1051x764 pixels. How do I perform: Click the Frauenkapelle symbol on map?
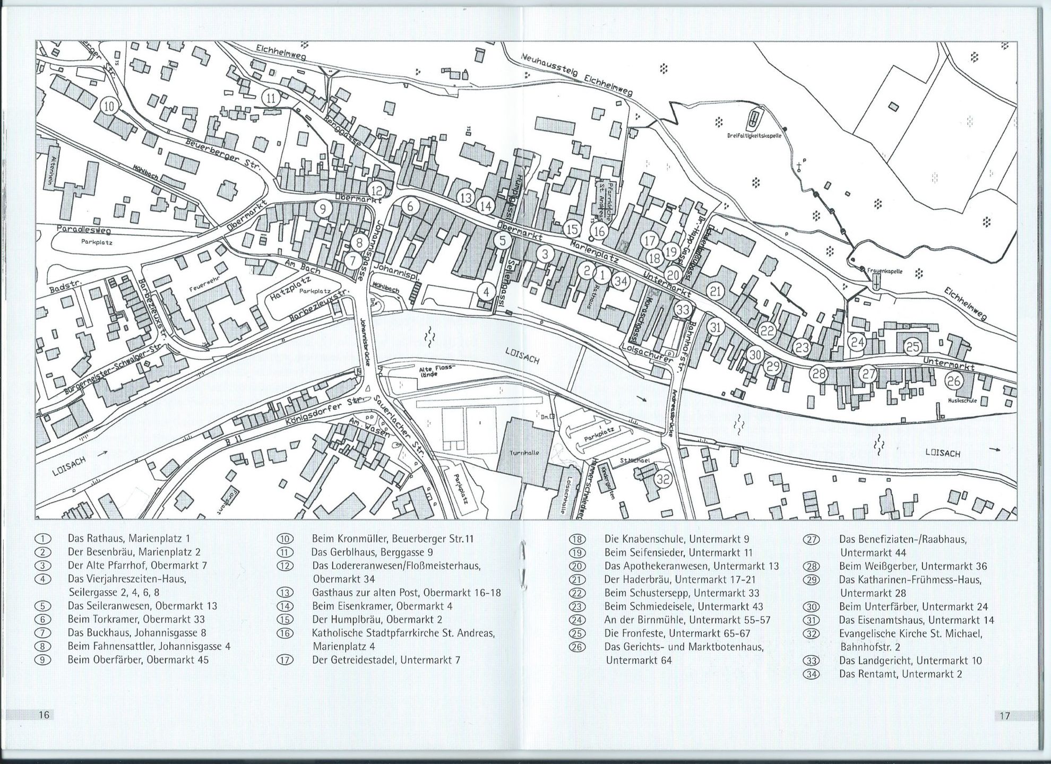point(876,281)
